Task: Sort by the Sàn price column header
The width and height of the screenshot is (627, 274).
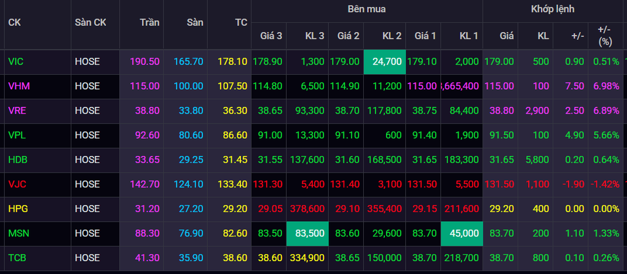Action: 195,22
